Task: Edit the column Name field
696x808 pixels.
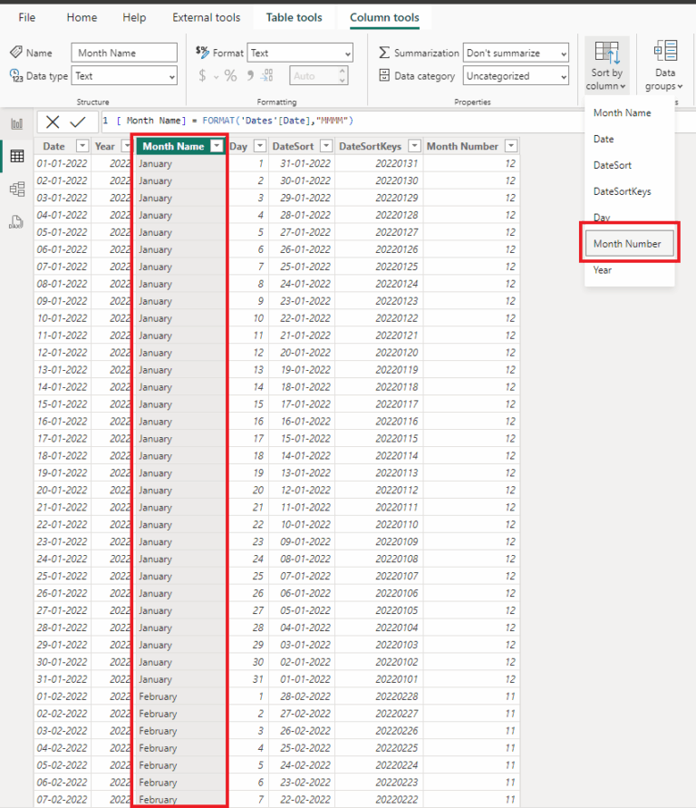Action: click(124, 54)
